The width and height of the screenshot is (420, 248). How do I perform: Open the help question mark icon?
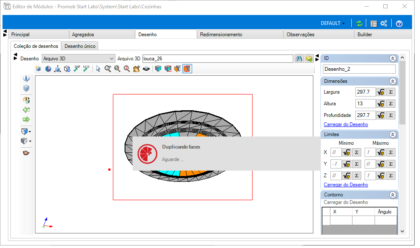click(x=399, y=24)
